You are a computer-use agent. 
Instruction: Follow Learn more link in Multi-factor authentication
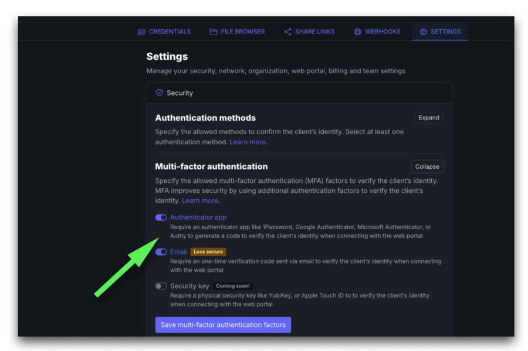pos(199,200)
